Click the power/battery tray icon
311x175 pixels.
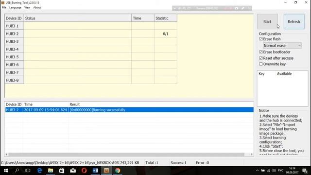click(263, 171)
